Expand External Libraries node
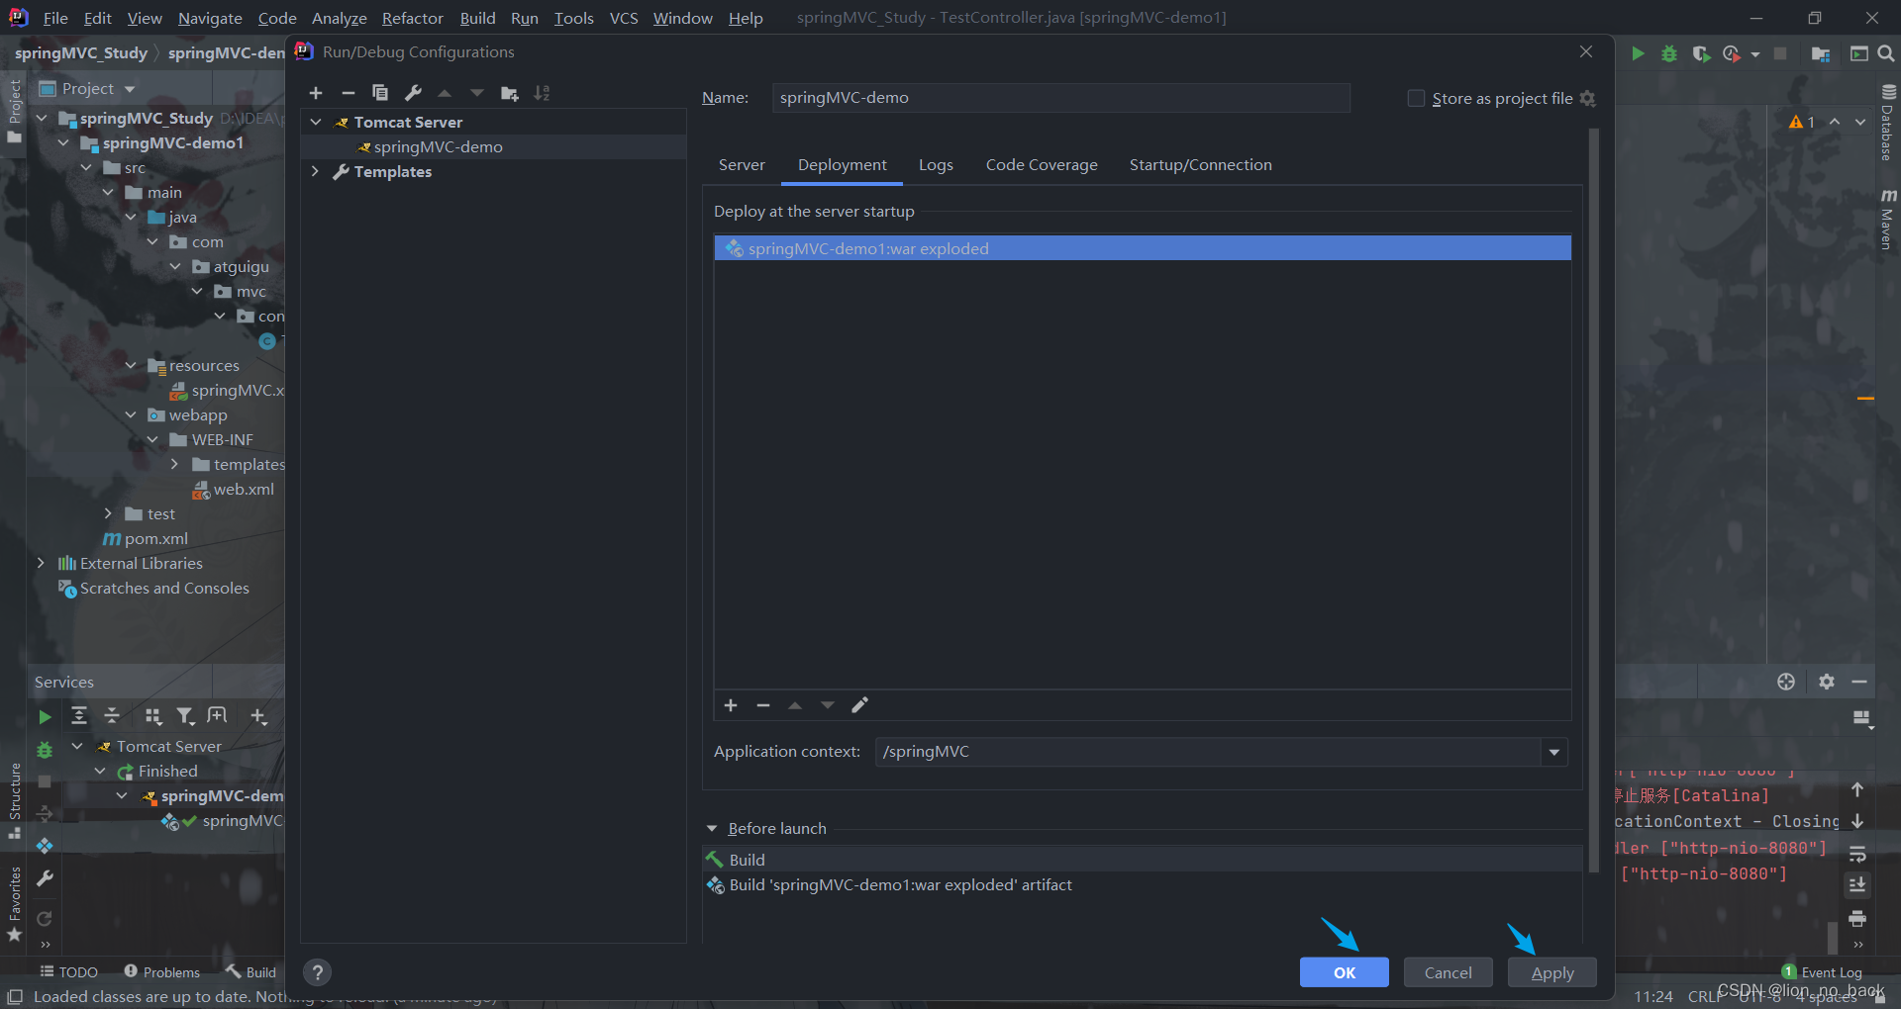Image resolution: width=1901 pixels, height=1009 pixels. (42, 563)
